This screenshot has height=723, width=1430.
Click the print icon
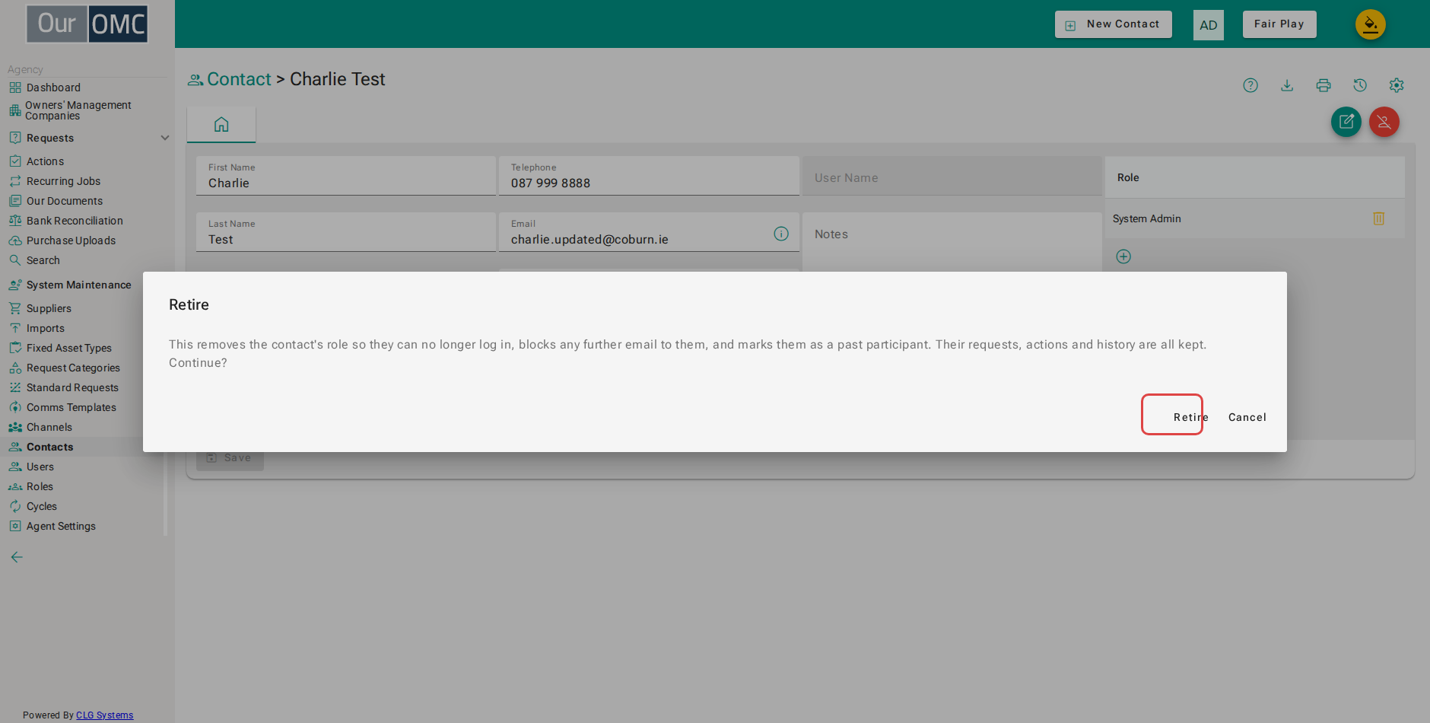pyautogui.click(x=1324, y=85)
